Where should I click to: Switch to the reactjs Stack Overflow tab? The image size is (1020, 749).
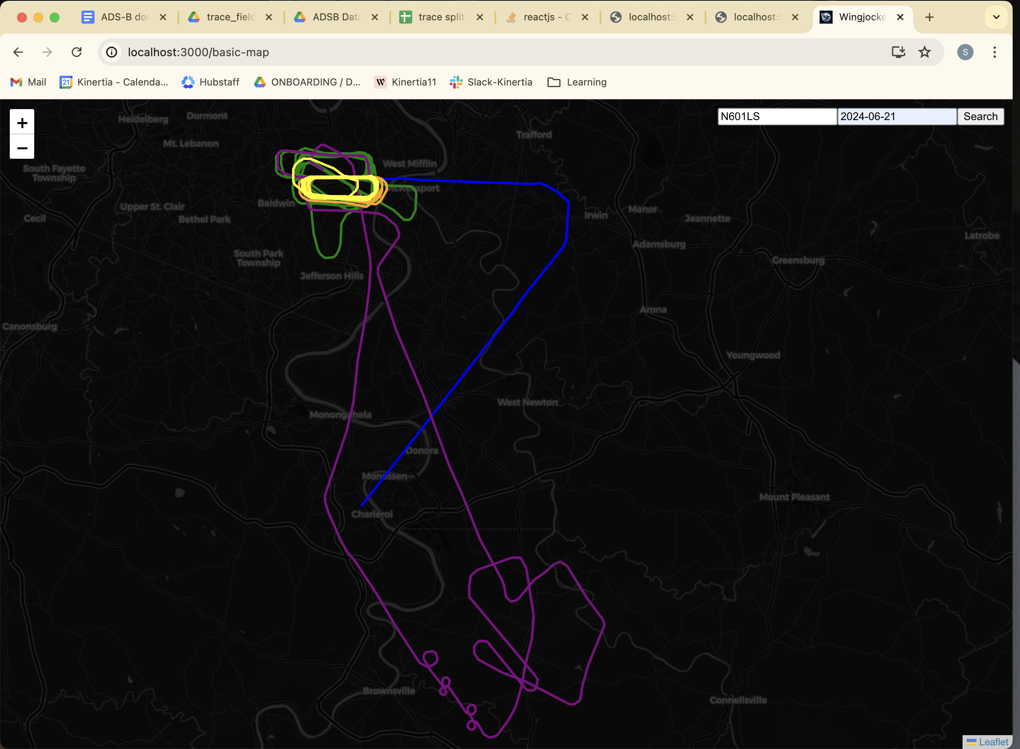(x=547, y=17)
